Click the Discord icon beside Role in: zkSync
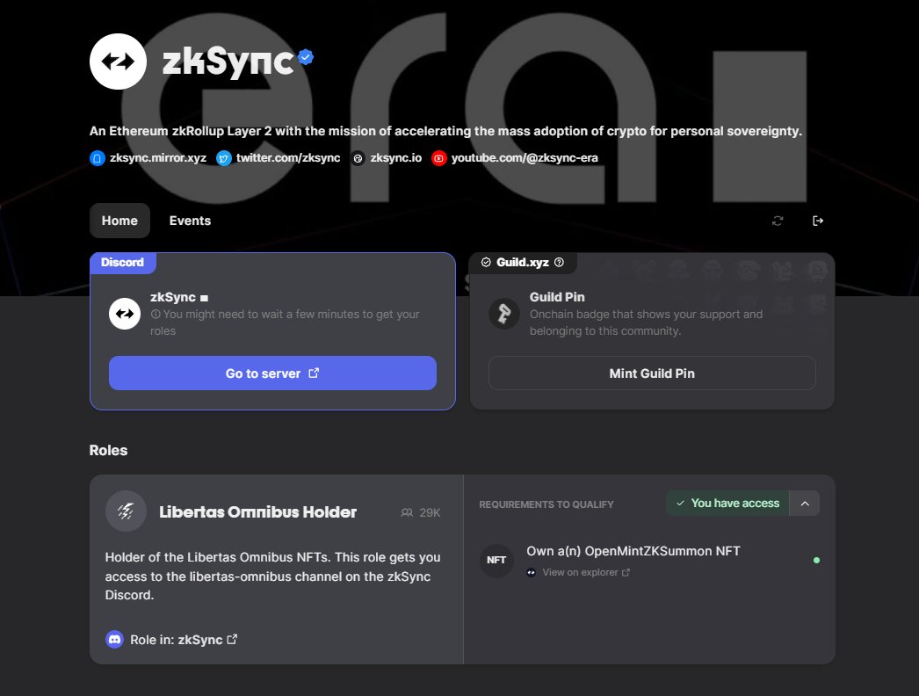This screenshot has width=919, height=696. pyautogui.click(x=114, y=639)
